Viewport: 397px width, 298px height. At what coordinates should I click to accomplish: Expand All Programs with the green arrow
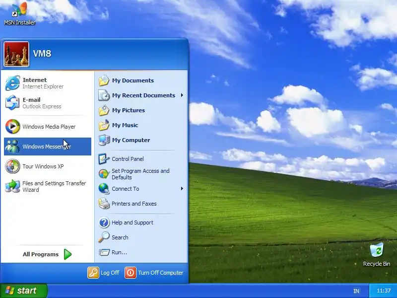(x=67, y=254)
